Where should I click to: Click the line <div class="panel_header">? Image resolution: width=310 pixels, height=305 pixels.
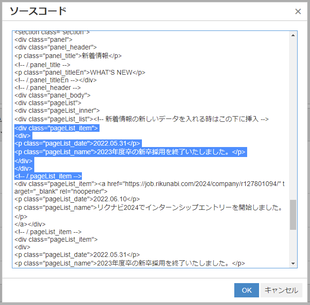click(x=56, y=48)
